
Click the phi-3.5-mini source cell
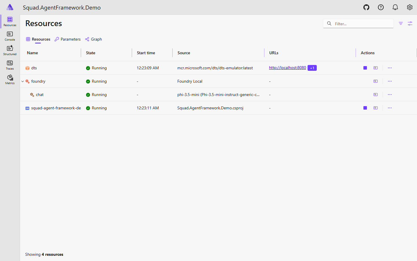tap(218, 95)
